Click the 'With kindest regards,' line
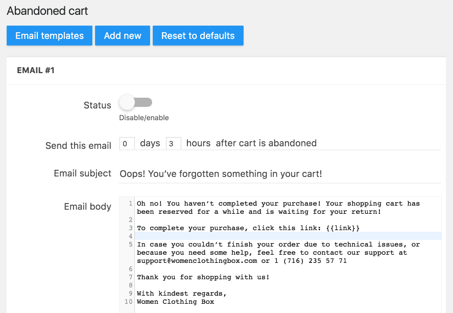Viewport: 453px width, 313px height. pos(182,294)
